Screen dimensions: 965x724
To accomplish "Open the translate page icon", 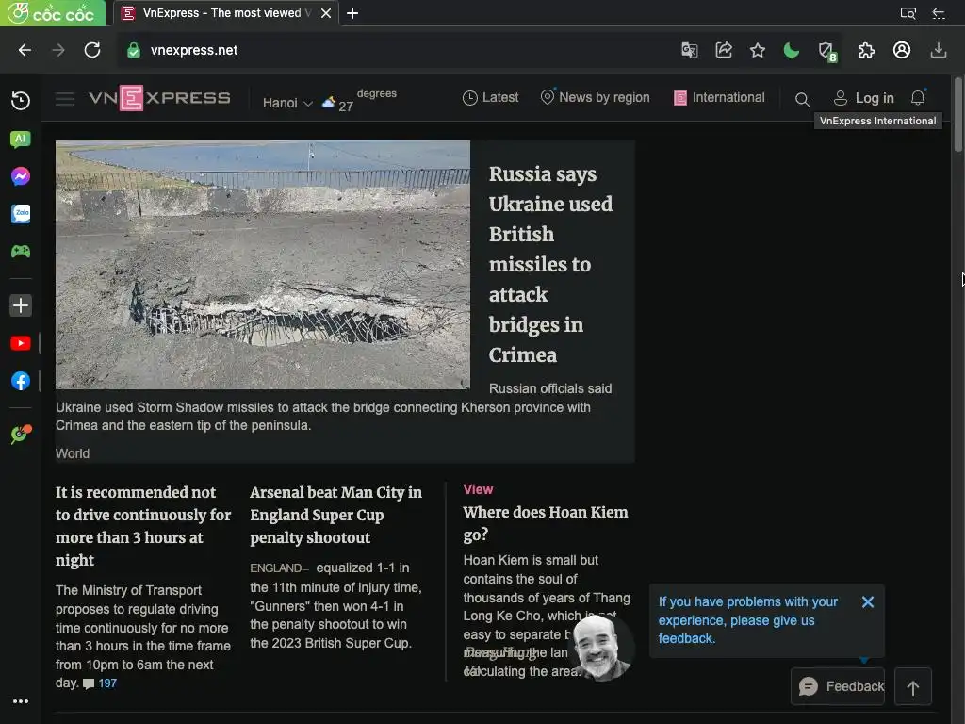I will (689, 51).
